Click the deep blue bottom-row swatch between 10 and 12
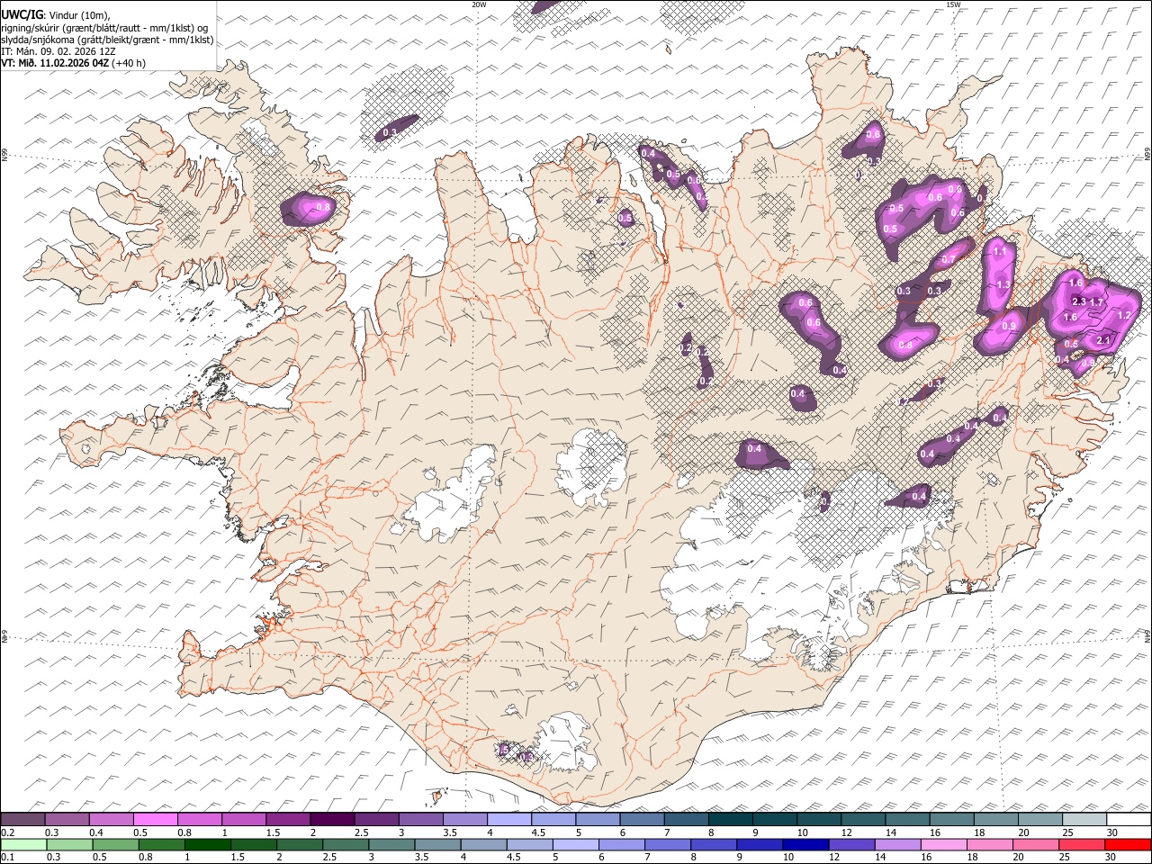This screenshot has width=1152, height=864. click(805, 844)
